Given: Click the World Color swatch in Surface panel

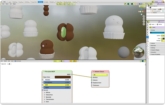Looking at the screenshot, I should click(x=163, y=39).
